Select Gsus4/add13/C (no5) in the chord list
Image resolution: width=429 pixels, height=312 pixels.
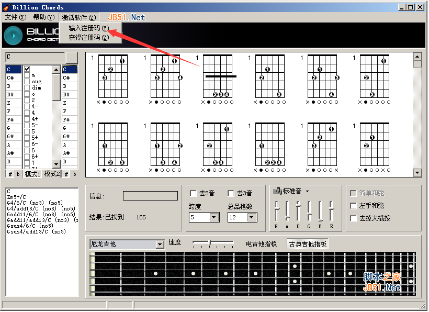[37, 231]
